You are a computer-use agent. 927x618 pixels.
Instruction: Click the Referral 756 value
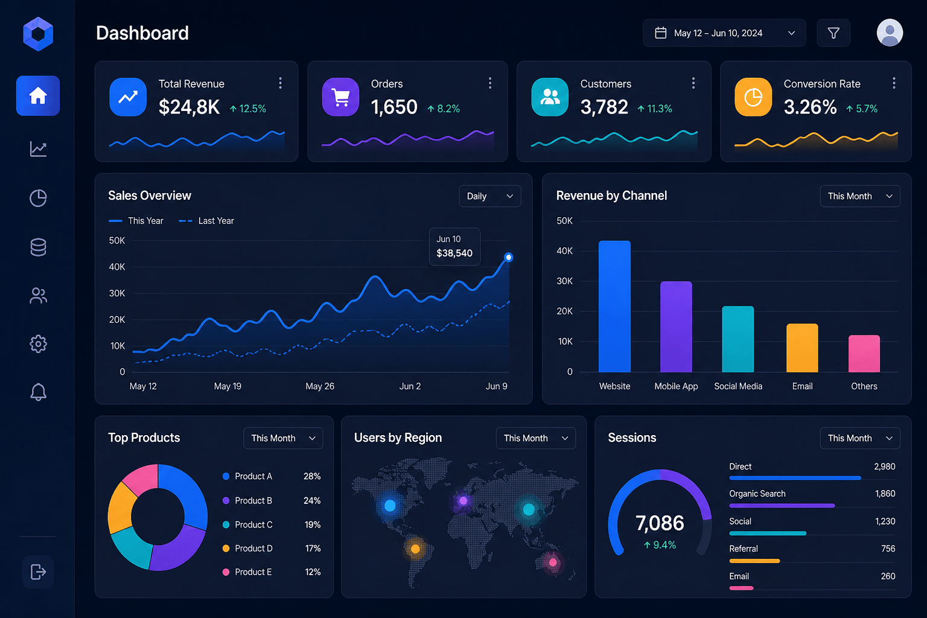point(888,549)
